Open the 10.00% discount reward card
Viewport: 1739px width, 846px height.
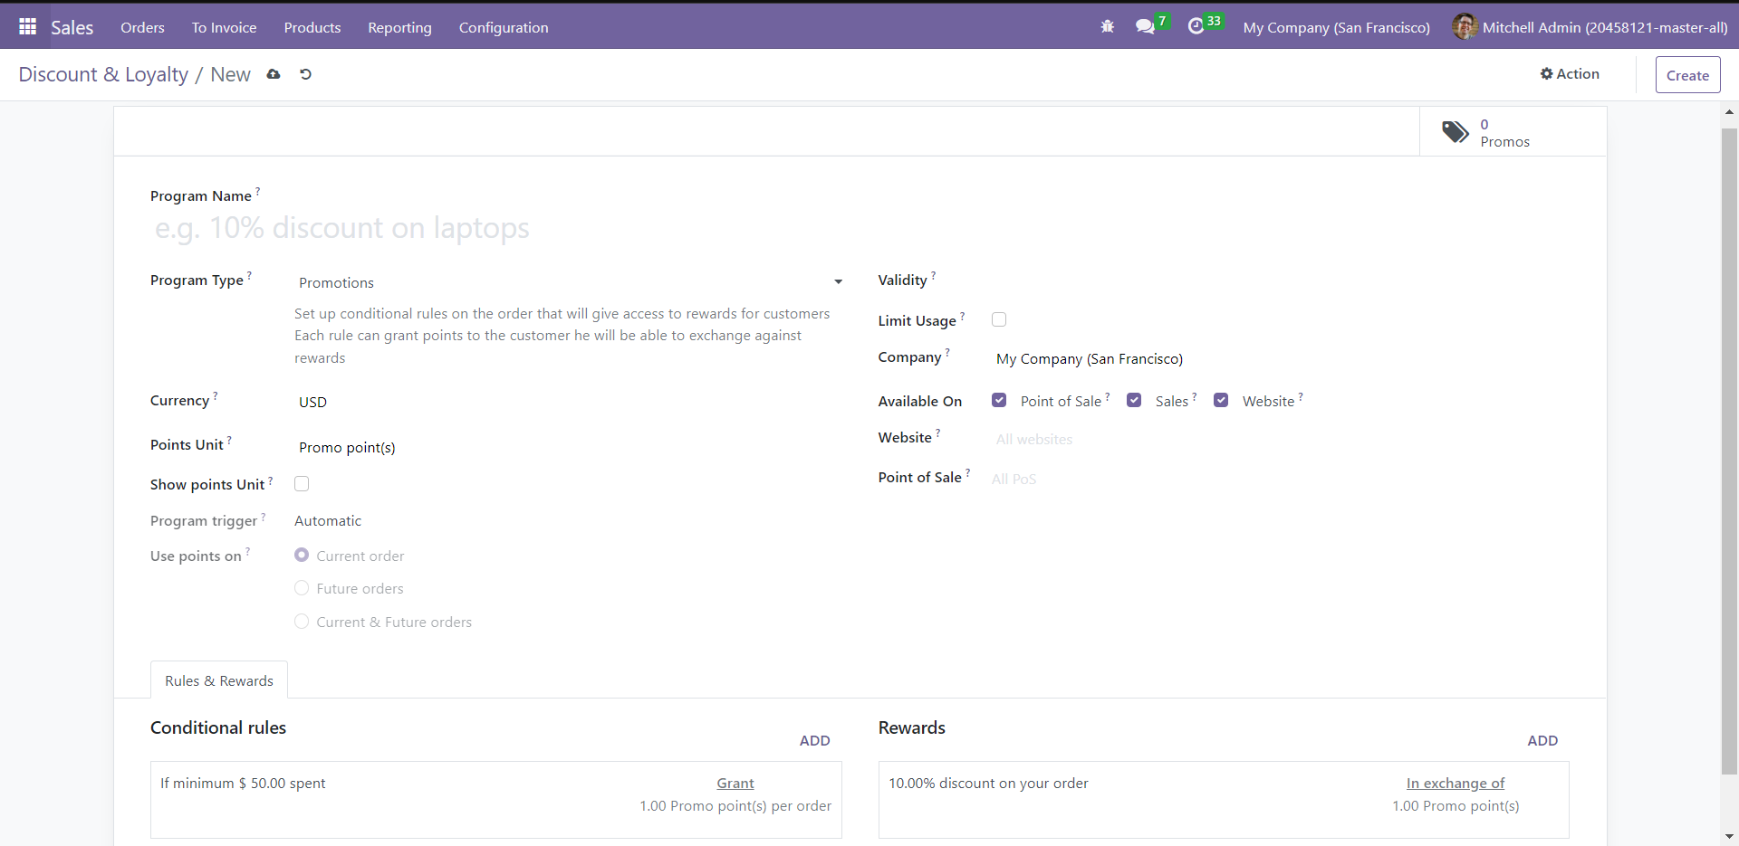click(1224, 800)
